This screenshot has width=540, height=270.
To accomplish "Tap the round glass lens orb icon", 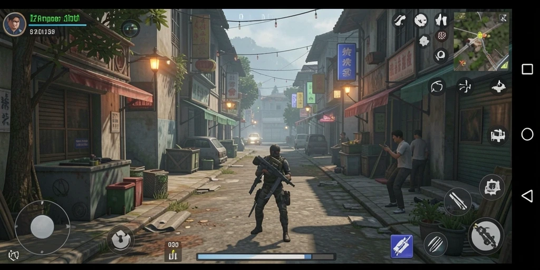I will click(x=131, y=28).
